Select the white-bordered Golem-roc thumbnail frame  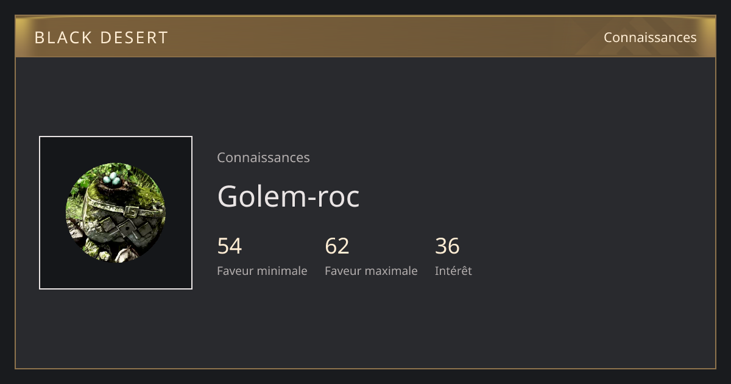point(116,213)
